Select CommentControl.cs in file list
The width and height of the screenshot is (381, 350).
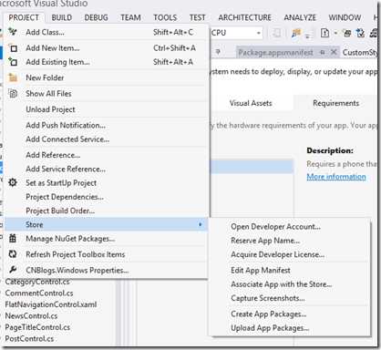(x=39, y=293)
